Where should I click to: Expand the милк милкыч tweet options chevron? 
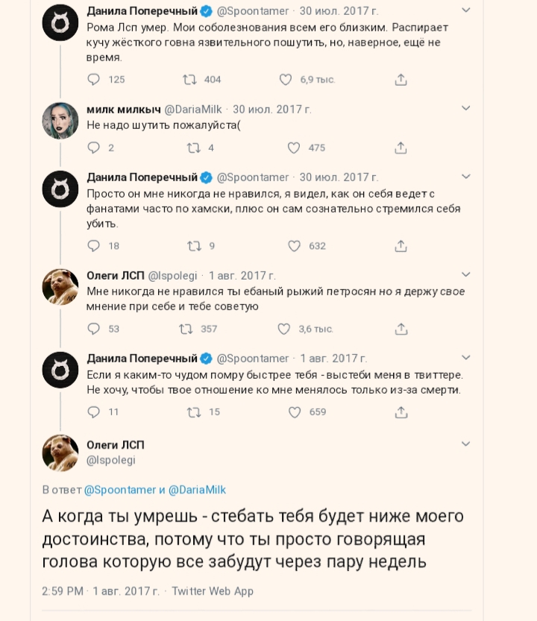[x=466, y=108]
